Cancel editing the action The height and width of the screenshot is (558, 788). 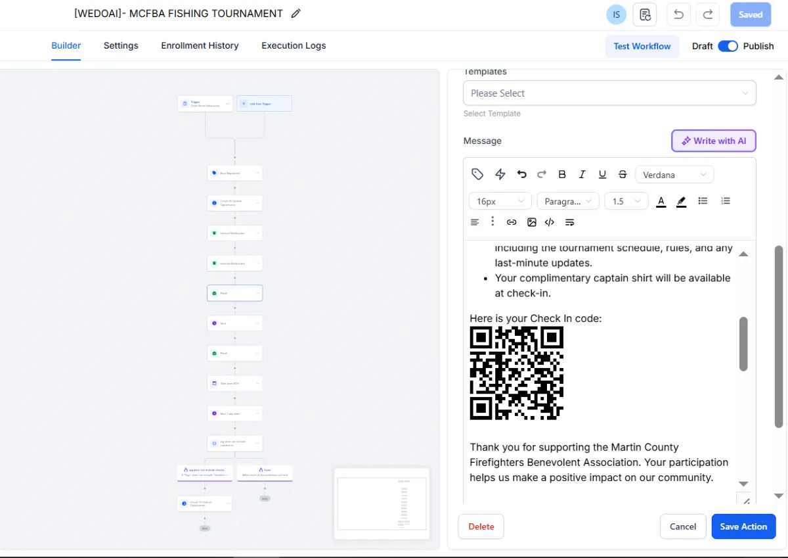coord(683,526)
